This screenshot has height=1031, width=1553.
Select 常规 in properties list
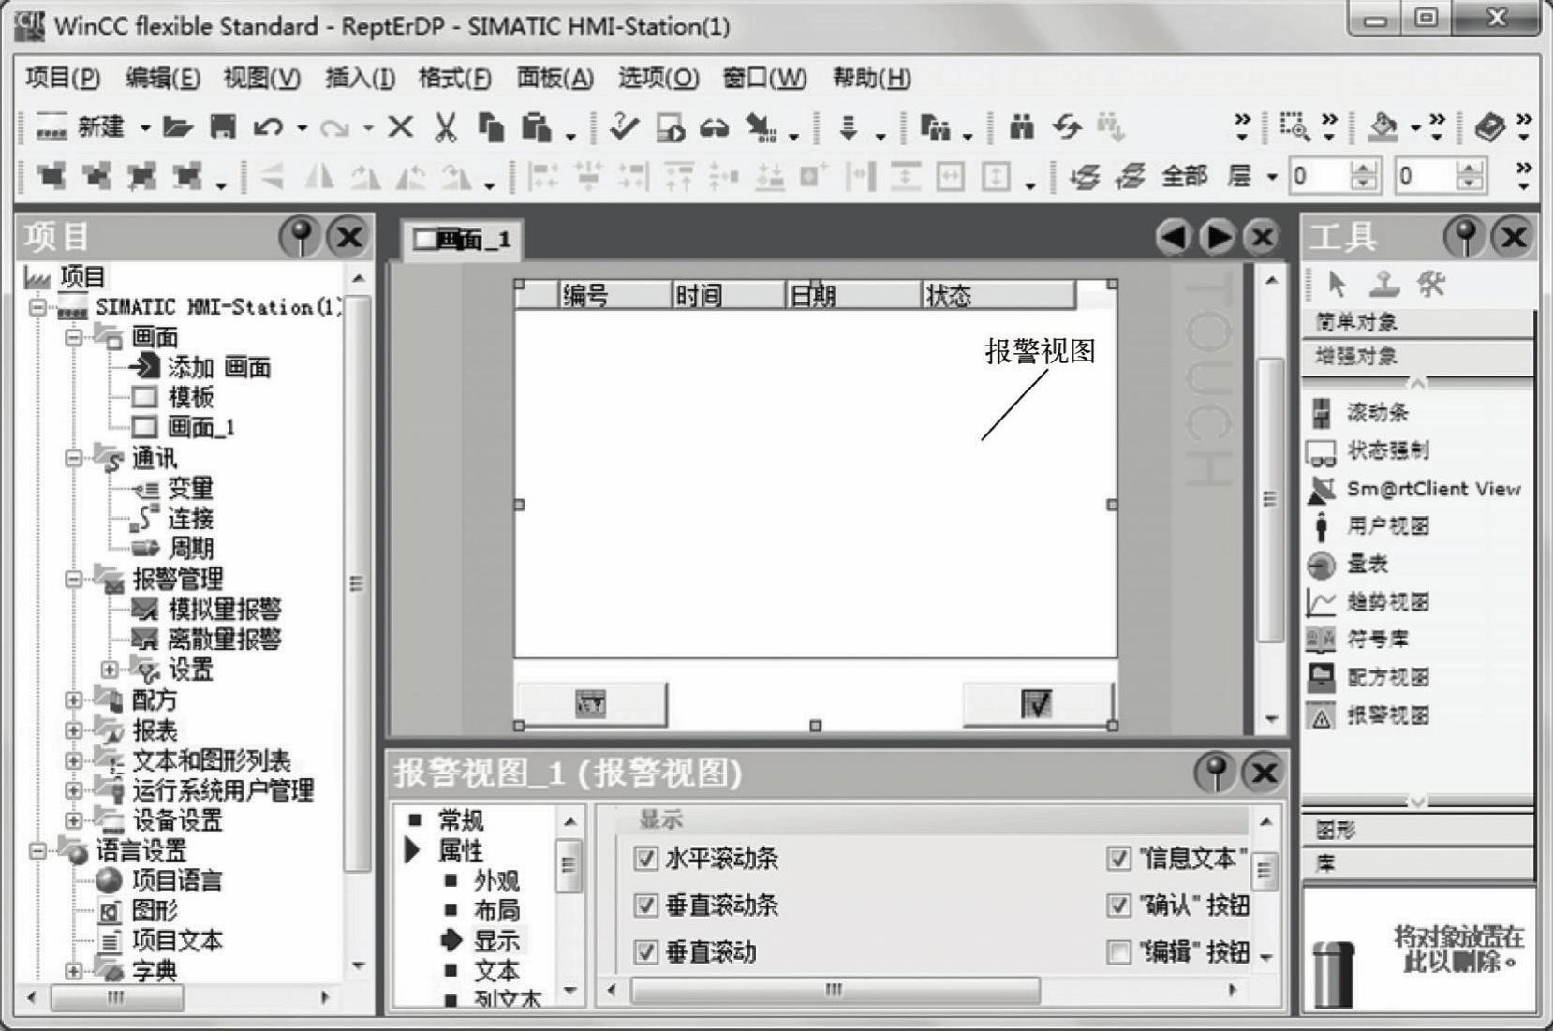pyautogui.click(x=461, y=821)
